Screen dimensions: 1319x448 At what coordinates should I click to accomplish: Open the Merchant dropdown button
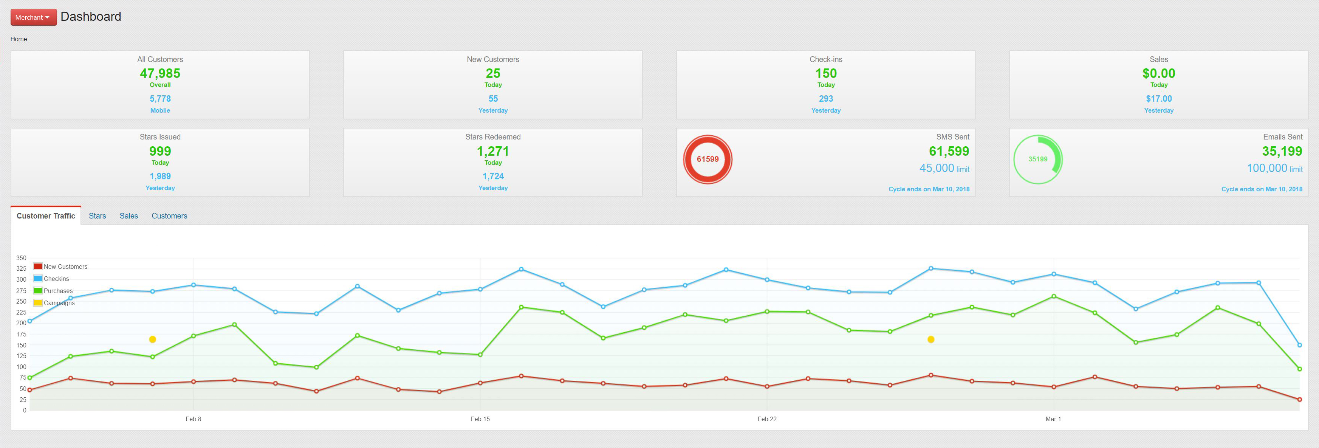pos(33,17)
